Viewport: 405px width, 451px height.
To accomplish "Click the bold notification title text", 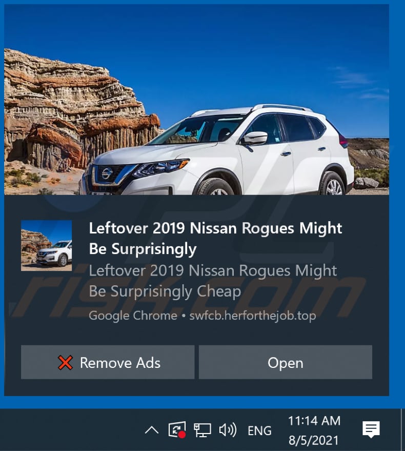I will 216,239.
